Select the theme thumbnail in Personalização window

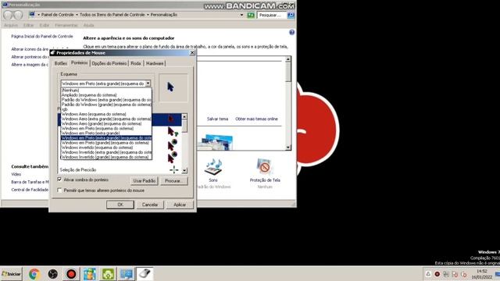tap(216, 142)
